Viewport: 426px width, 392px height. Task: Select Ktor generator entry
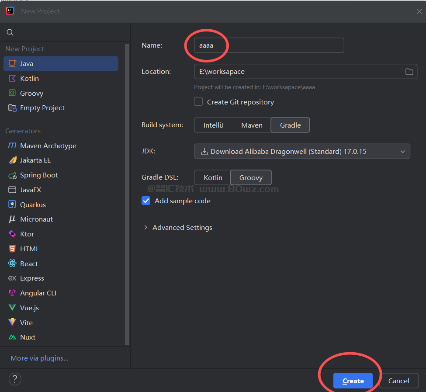[61, 234]
